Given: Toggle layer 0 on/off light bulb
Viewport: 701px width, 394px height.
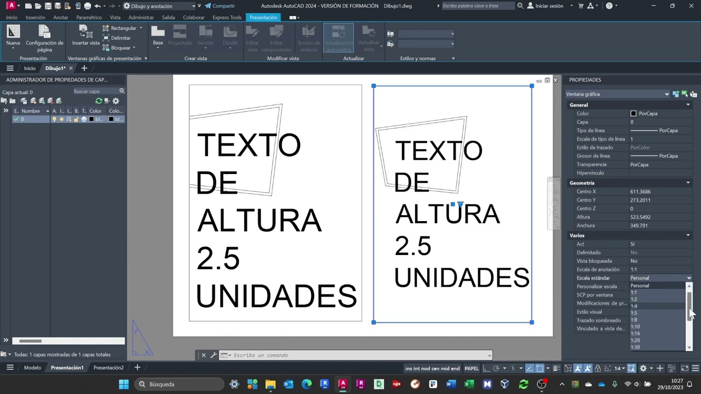Looking at the screenshot, I should pos(54,119).
